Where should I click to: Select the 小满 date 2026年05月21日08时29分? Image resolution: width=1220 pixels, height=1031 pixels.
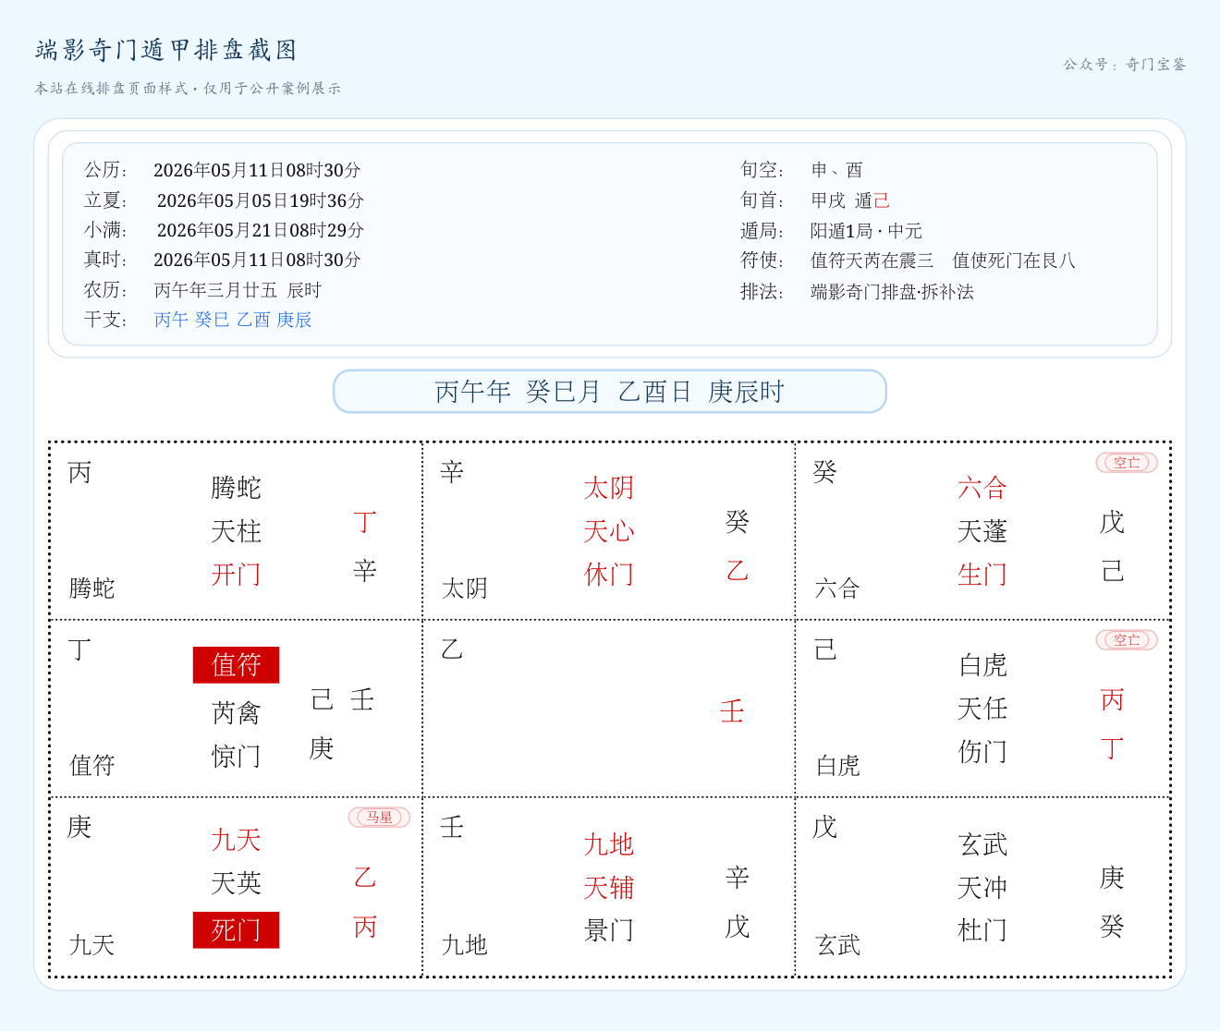click(261, 230)
